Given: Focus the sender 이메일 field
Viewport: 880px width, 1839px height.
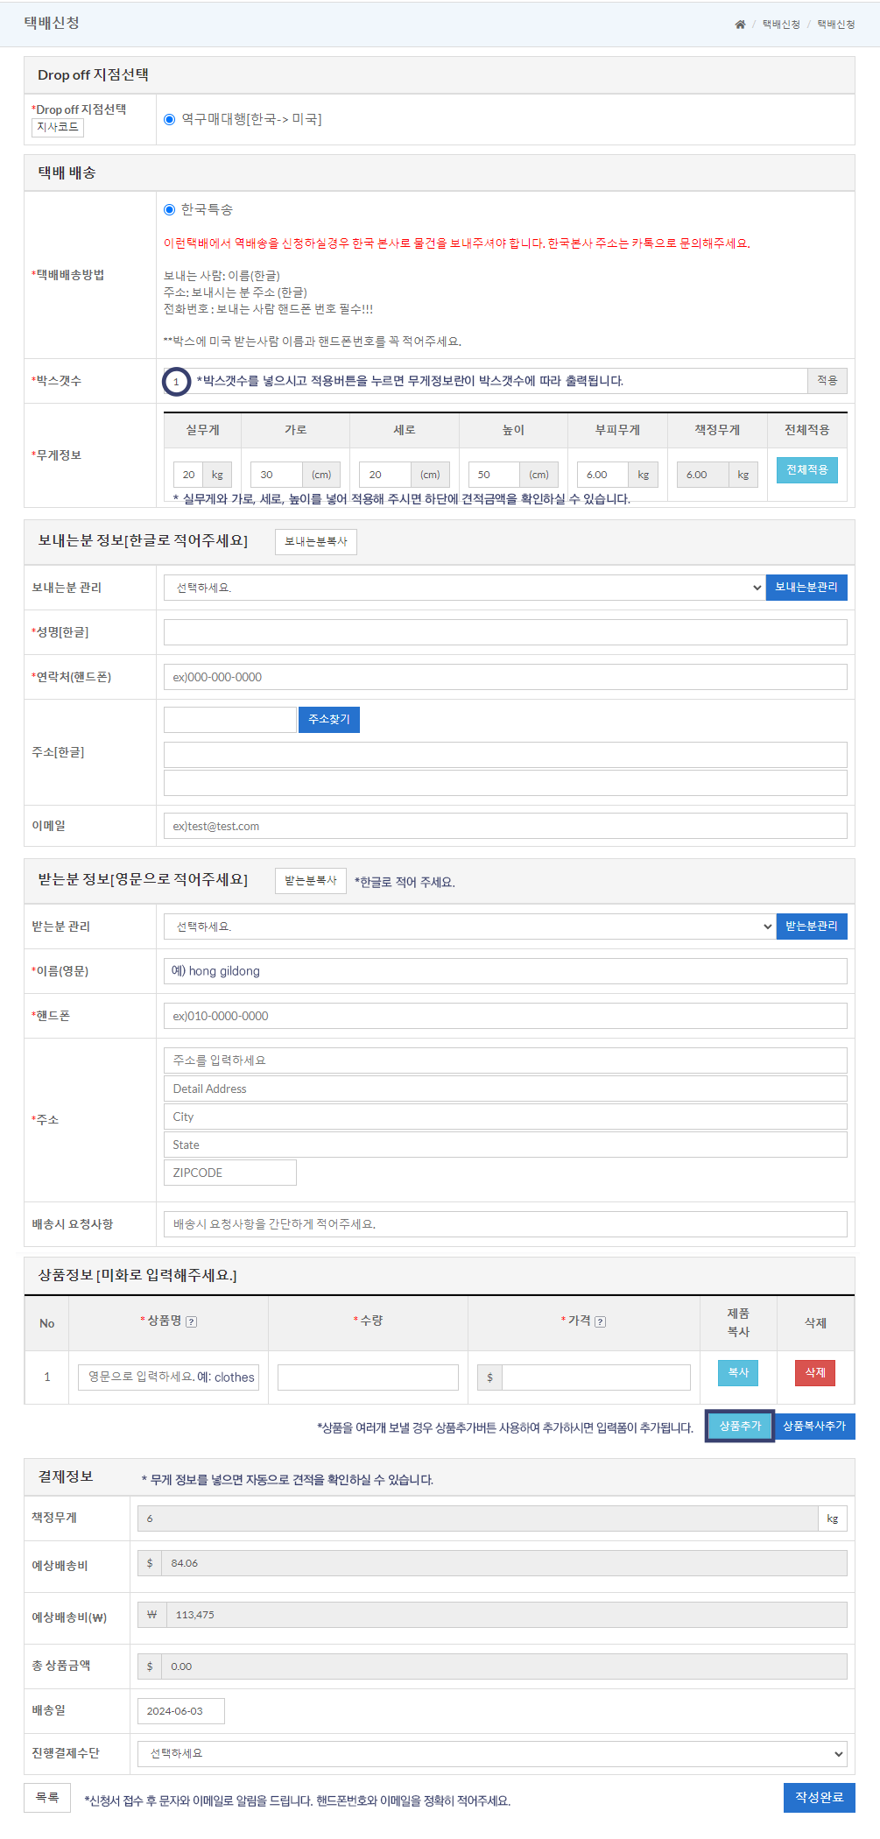Looking at the screenshot, I should (505, 826).
